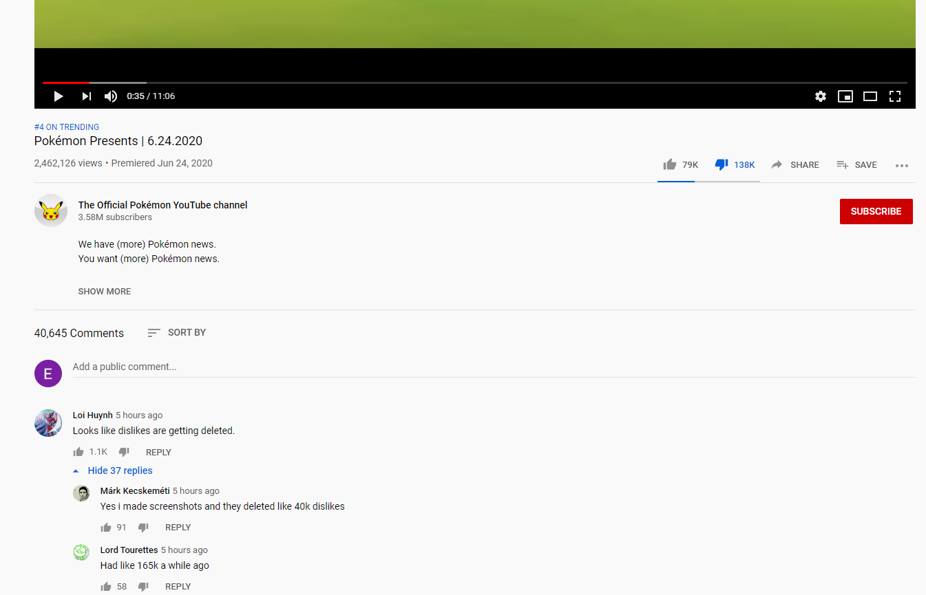Open Loi Huynh's profile avatar
Image resolution: width=926 pixels, height=595 pixels.
click(x=48, y=423)
